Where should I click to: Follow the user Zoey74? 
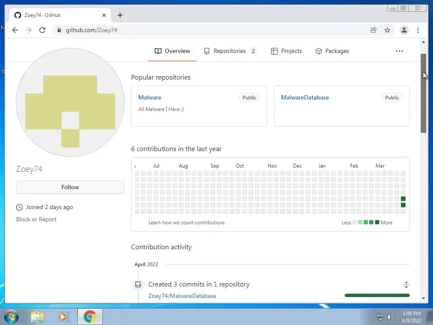click(x=70, y=187)
